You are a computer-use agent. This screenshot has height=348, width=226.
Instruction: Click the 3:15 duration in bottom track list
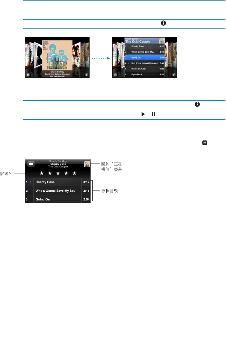[86, 191]
